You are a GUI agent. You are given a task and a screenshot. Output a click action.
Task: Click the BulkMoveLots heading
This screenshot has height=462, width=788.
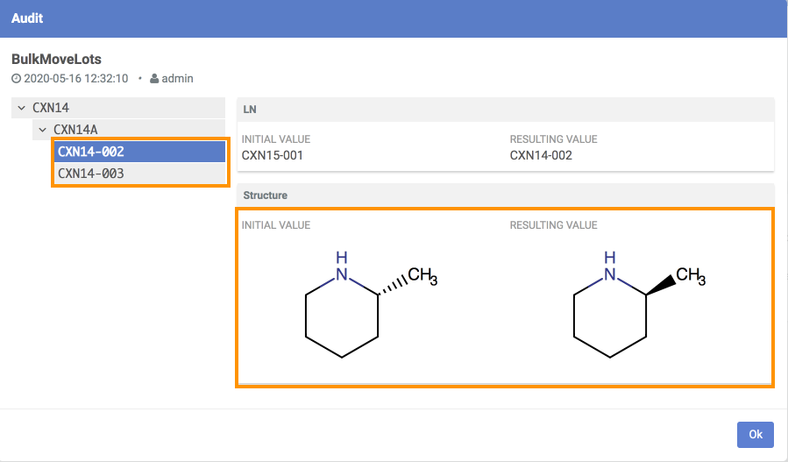pos(56,60)
